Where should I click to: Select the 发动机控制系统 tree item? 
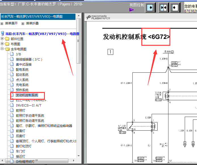click(27, 95)
